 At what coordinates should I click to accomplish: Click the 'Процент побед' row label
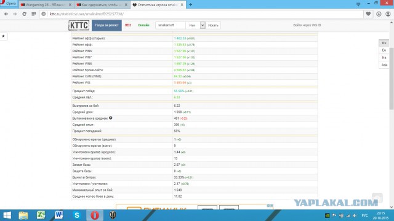(x=84, y=91)
